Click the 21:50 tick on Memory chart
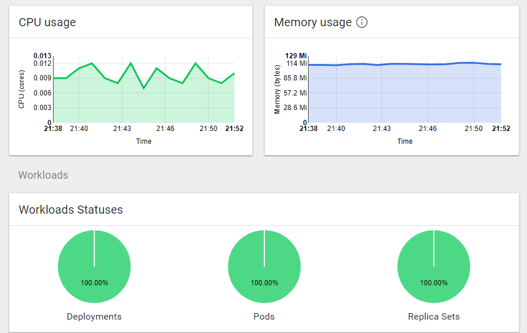Viewport: 527px width, 333px height. point(474,129)
